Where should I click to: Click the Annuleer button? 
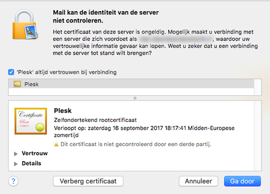click(199, 181)
